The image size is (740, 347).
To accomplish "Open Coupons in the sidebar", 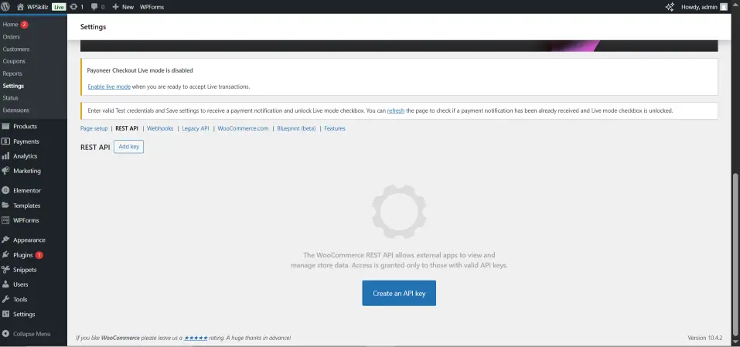I will click(14, 61).
